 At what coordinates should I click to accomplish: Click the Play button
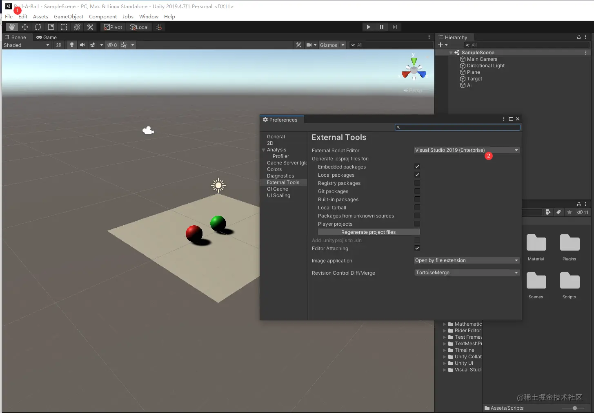point(369,27)
